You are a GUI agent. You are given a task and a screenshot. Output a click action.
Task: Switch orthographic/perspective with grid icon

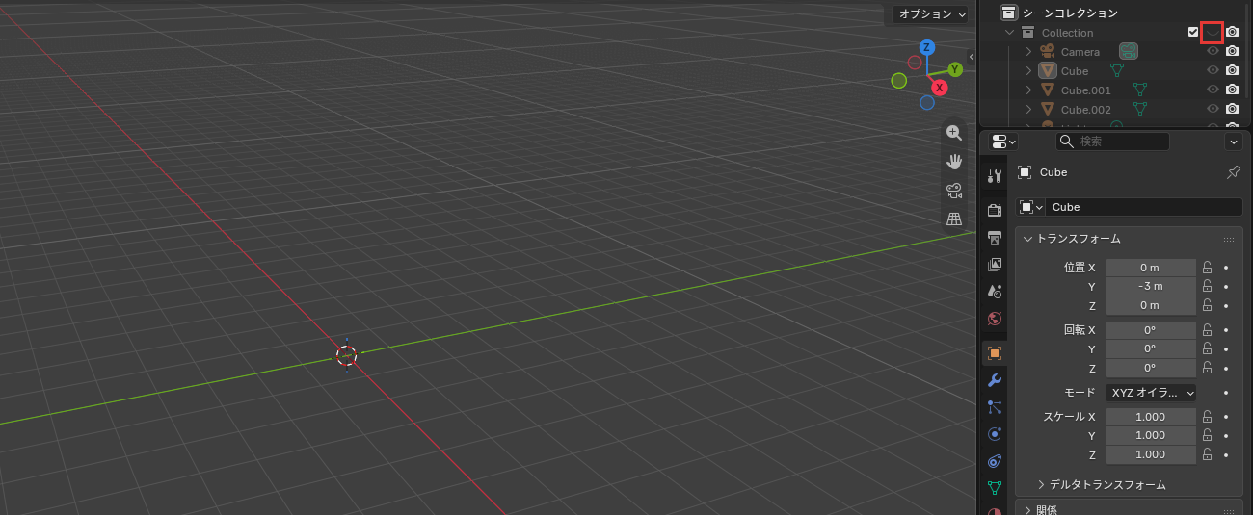coord(954,219)
